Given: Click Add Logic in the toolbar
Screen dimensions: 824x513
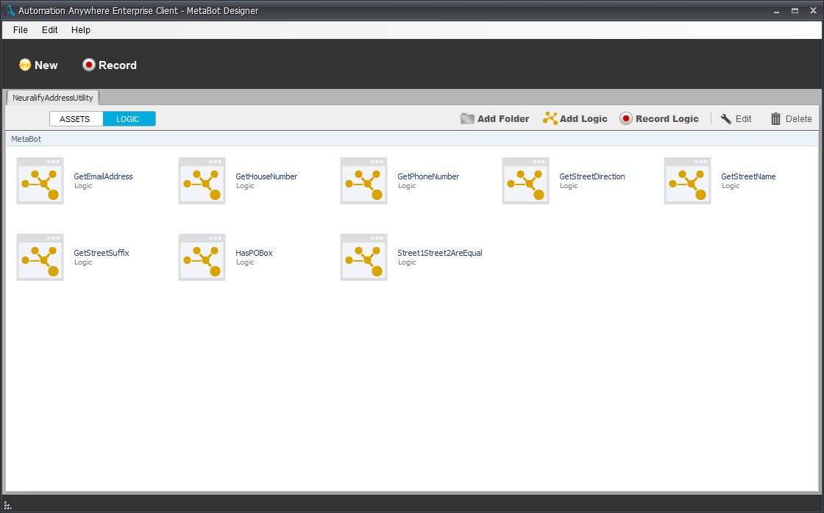Looking at the screenshot, I should click(575, 119).
